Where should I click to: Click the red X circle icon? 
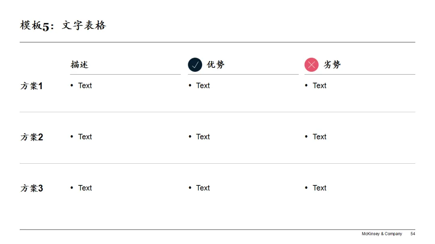311,65
